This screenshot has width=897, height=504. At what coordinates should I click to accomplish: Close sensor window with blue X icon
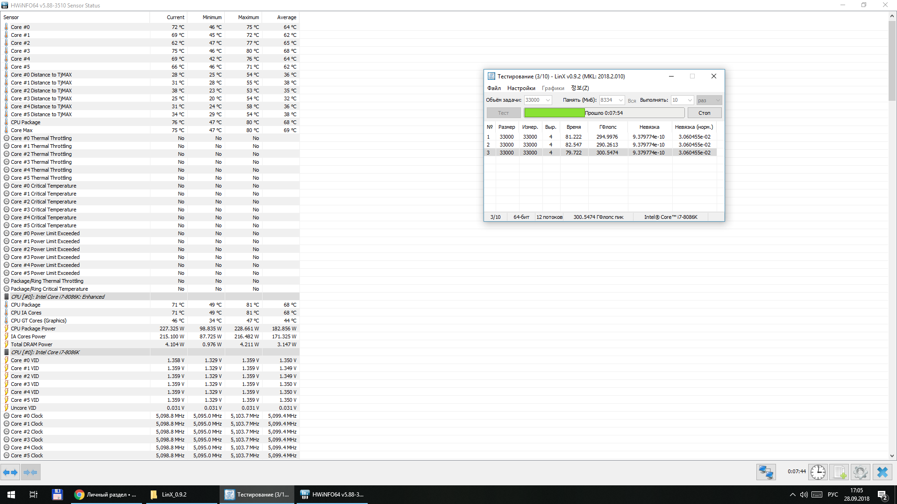click(x=882, y=472)
